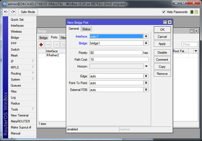Open the Edge dropdown set to auto
Image resolution: width=202 pixels, height=141 pixels.
click(146, 76)
